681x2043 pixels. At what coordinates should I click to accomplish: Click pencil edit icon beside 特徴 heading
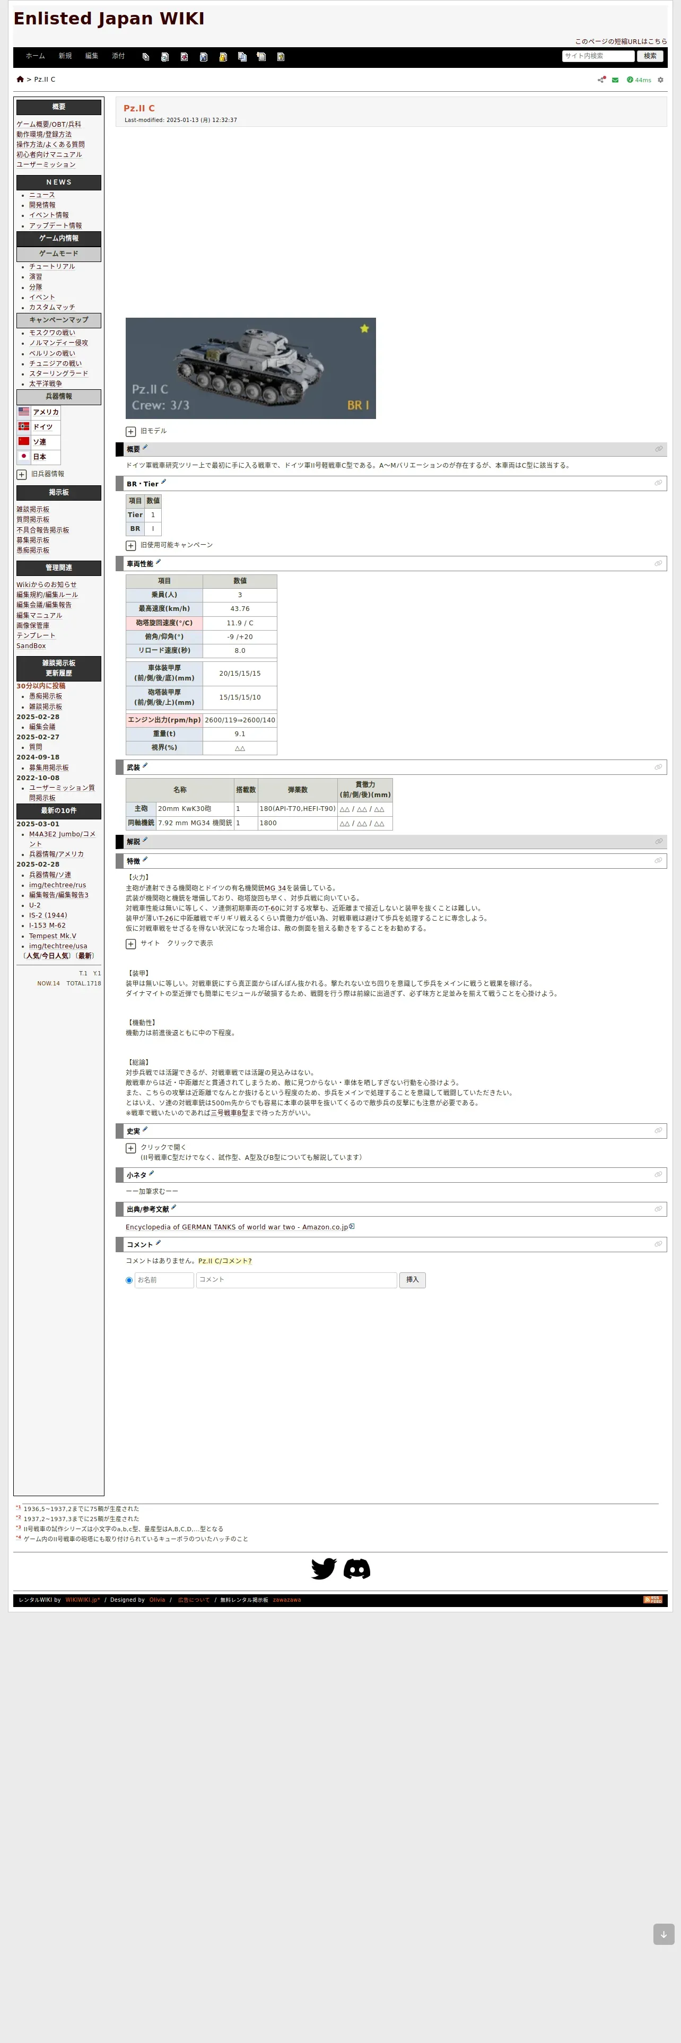145,859
